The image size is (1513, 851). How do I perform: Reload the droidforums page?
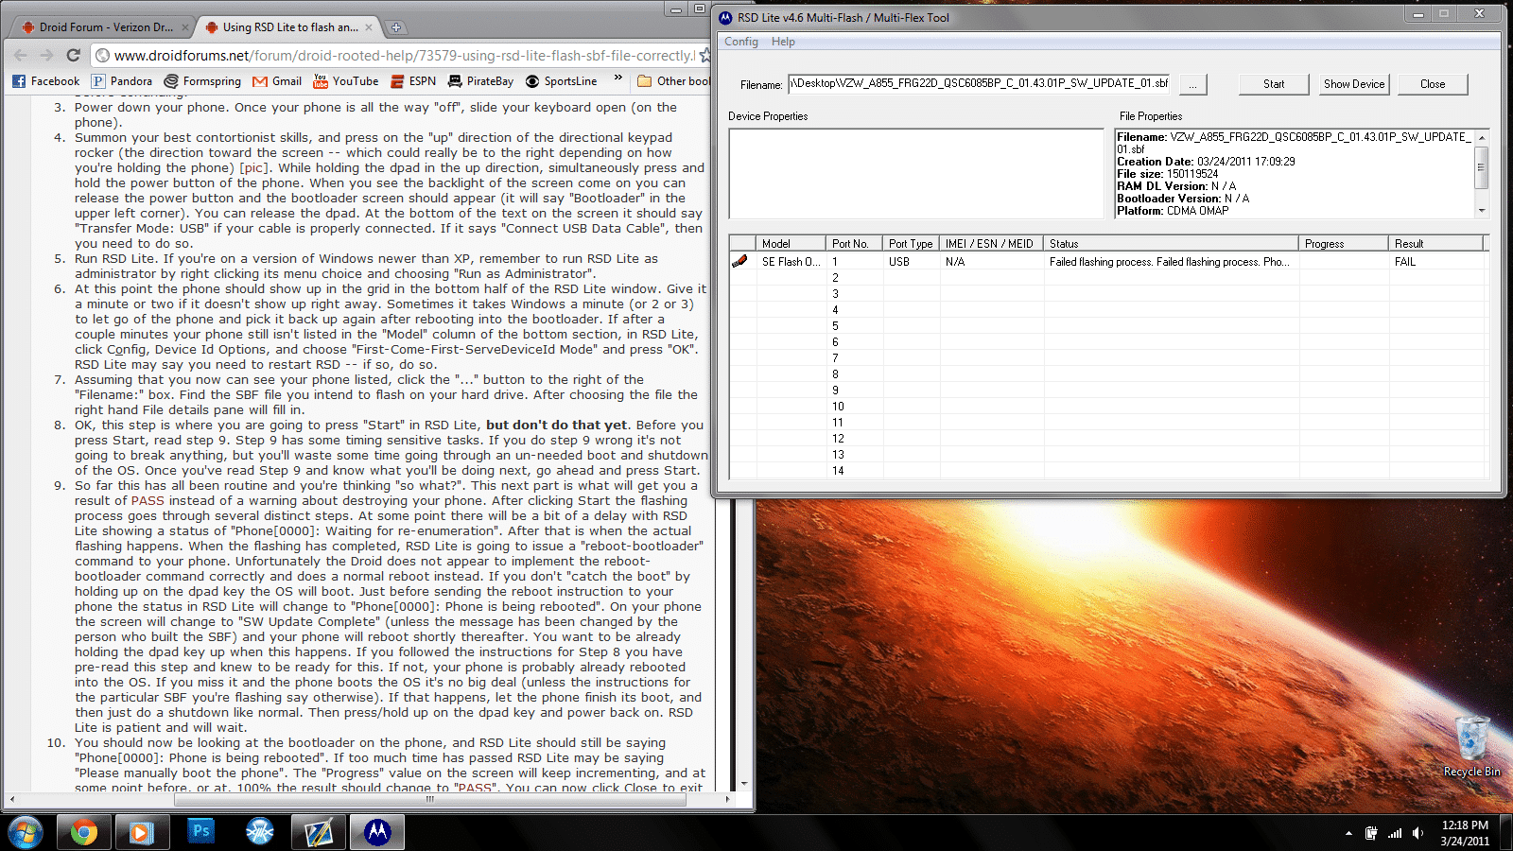click(73, 55)
